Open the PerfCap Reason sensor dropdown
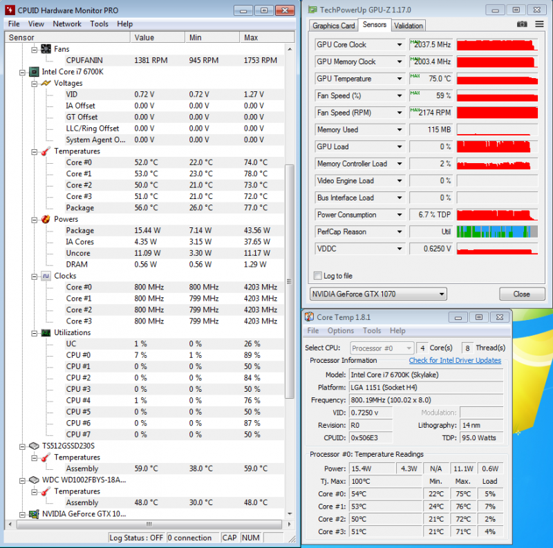Screen dimensions: 553x548 point(400,232)
